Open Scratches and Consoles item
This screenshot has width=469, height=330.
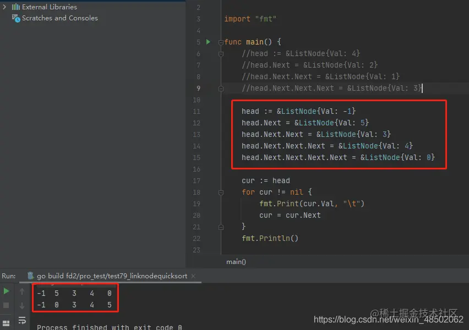(60, 18)
